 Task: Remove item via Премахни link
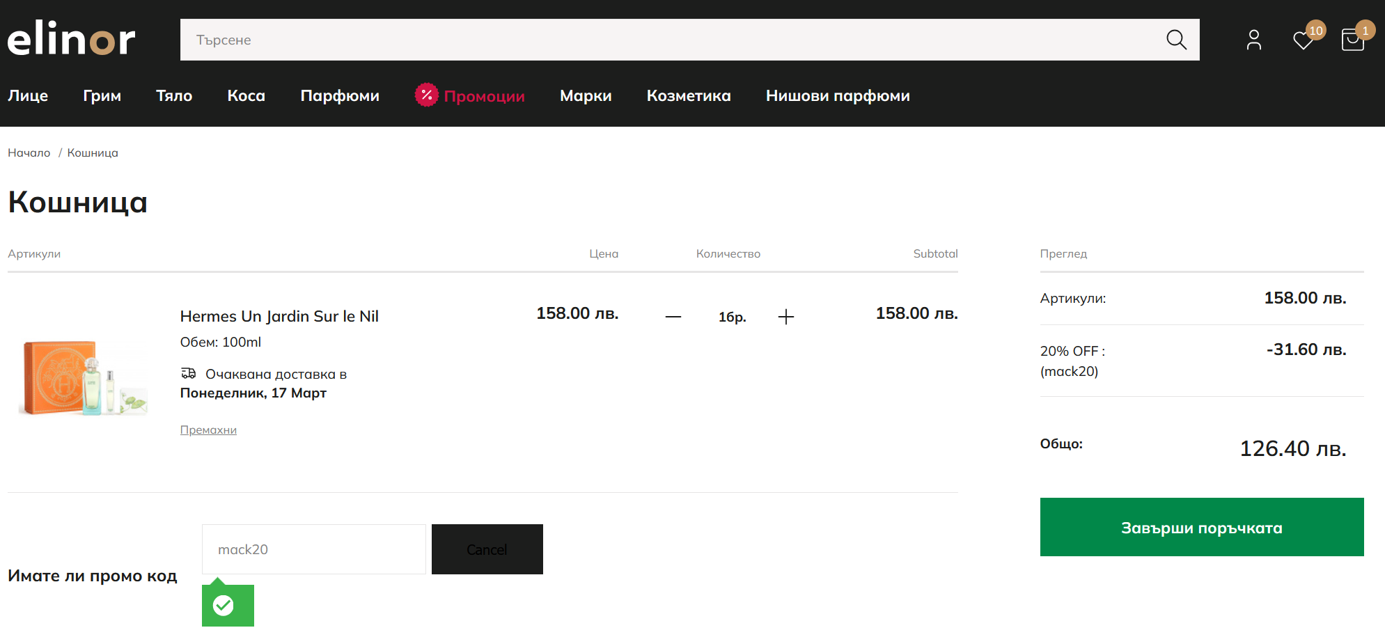tap(208, 430)
